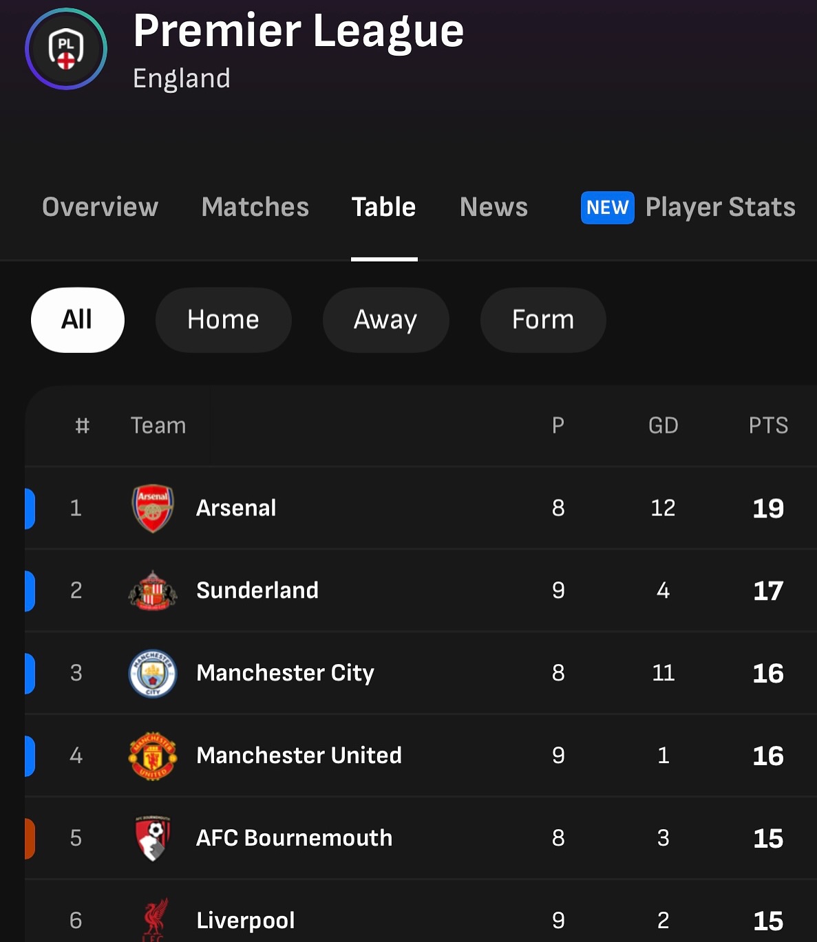Switch to the Overview tab

tap(100, 207)
